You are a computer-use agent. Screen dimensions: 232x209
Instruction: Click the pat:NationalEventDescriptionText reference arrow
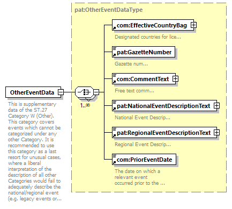pyautogui.click(x=114, y=109)
